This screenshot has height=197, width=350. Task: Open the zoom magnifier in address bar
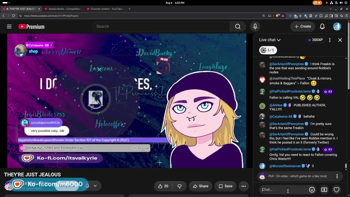(264, 16)
